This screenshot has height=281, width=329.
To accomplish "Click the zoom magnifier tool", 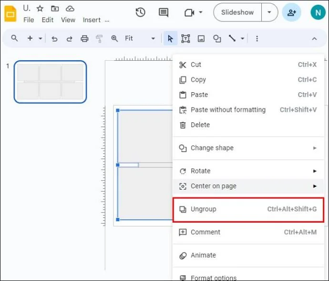I will pos(114,39).
